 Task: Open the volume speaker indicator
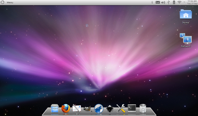pyautogui.click(x=163, y=2)
